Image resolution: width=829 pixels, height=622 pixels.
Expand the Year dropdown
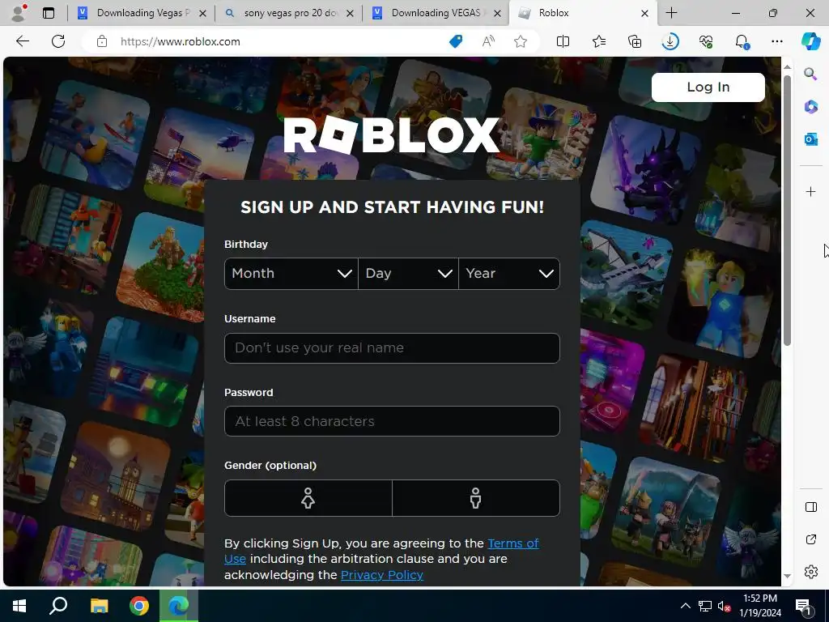click(509, 274)
